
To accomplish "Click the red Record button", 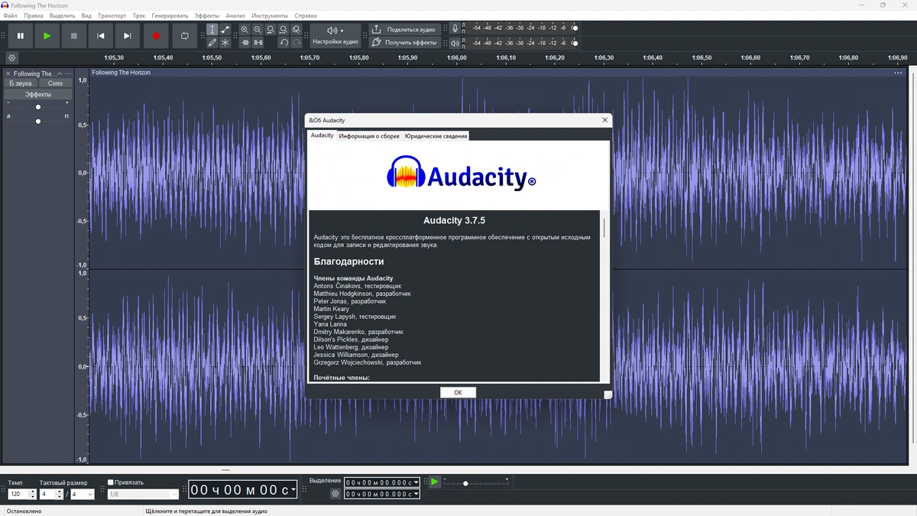I will tap(156, 36).
